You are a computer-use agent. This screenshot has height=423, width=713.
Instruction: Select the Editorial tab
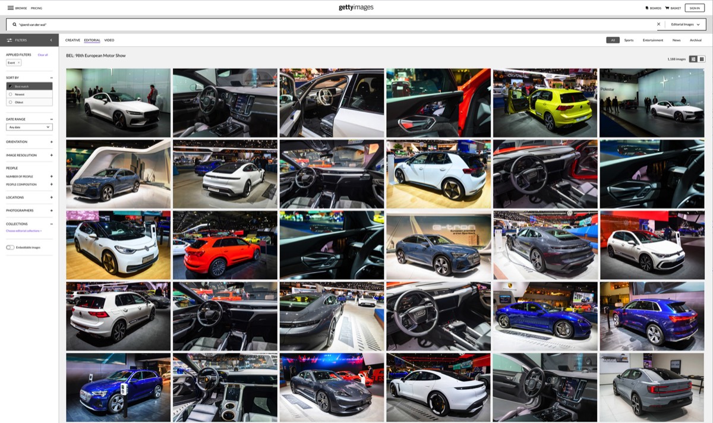92,40
